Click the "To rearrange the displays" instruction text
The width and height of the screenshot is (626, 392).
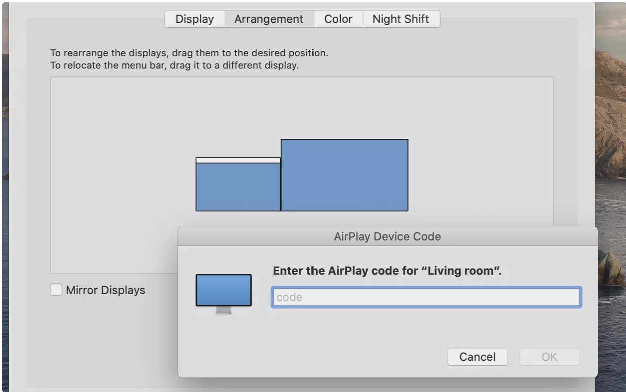189,53
